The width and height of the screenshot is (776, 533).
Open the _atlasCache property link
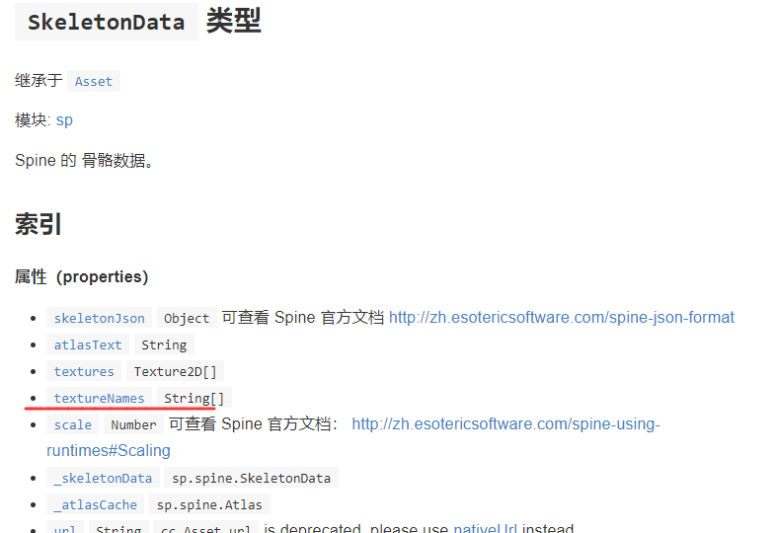click(95, 504)
